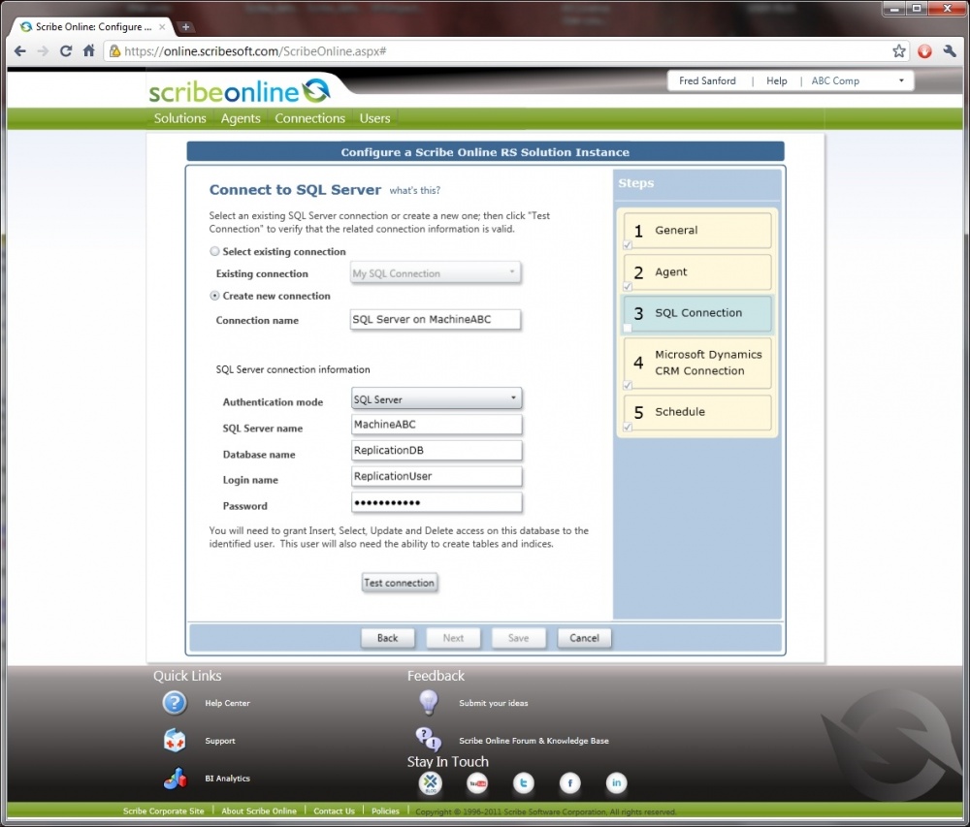Bookmark the page with the star icon
970x827 pixels.
coord(899,51)
